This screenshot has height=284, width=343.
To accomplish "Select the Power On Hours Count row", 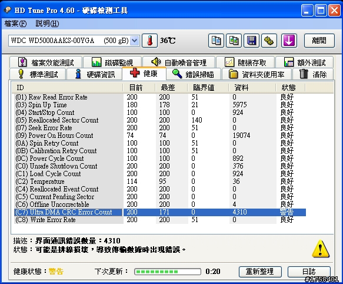I will pyautogui.click(x=160, y=136).
